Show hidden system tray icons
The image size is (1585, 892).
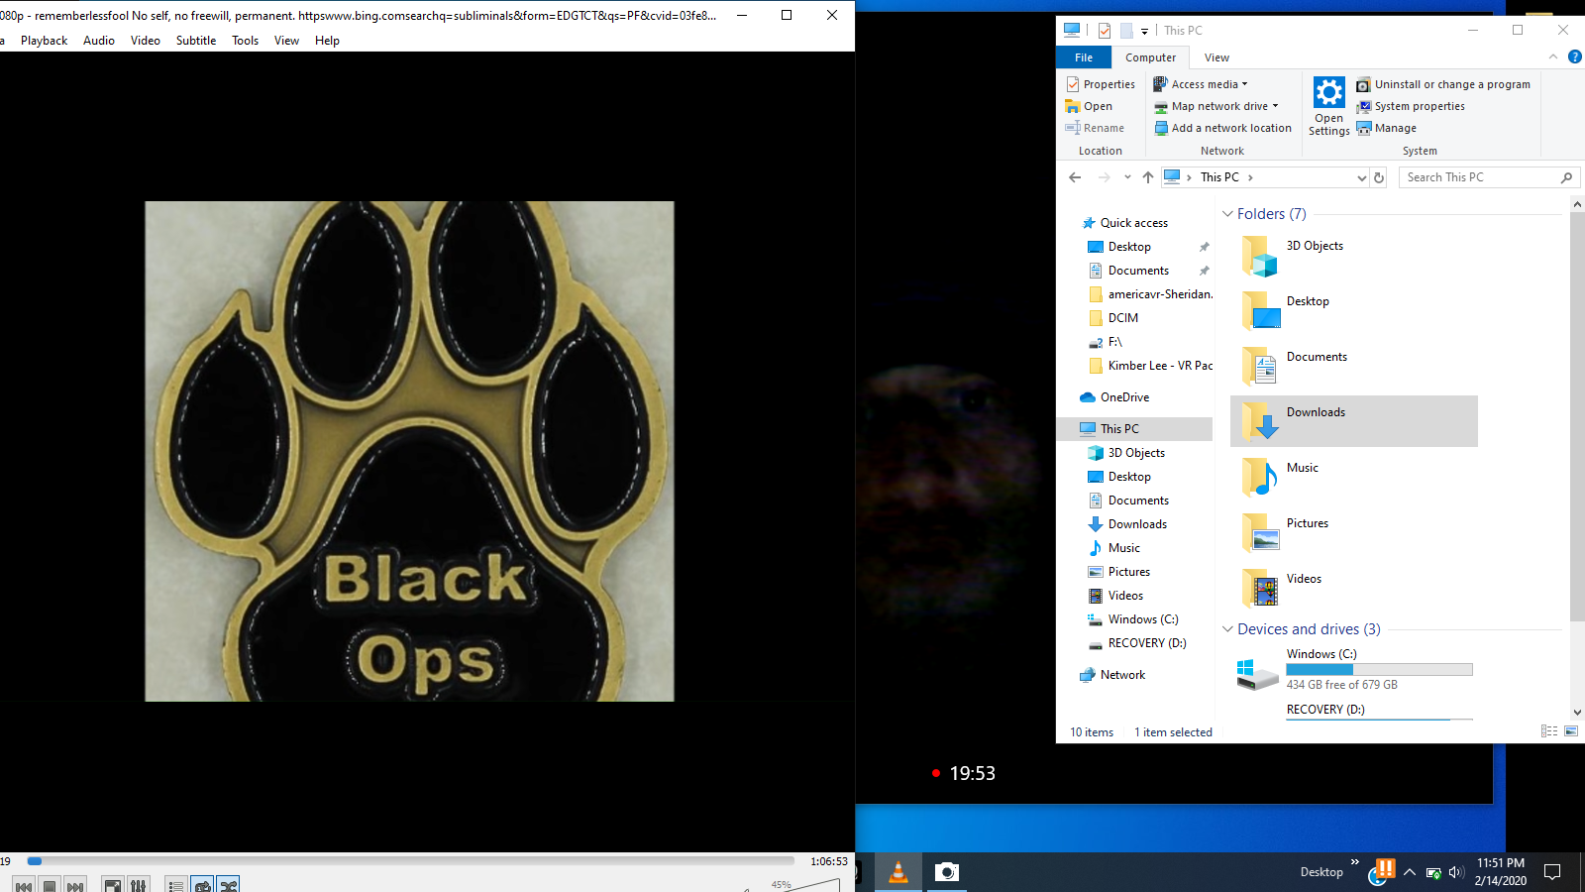click(1410, 873)
